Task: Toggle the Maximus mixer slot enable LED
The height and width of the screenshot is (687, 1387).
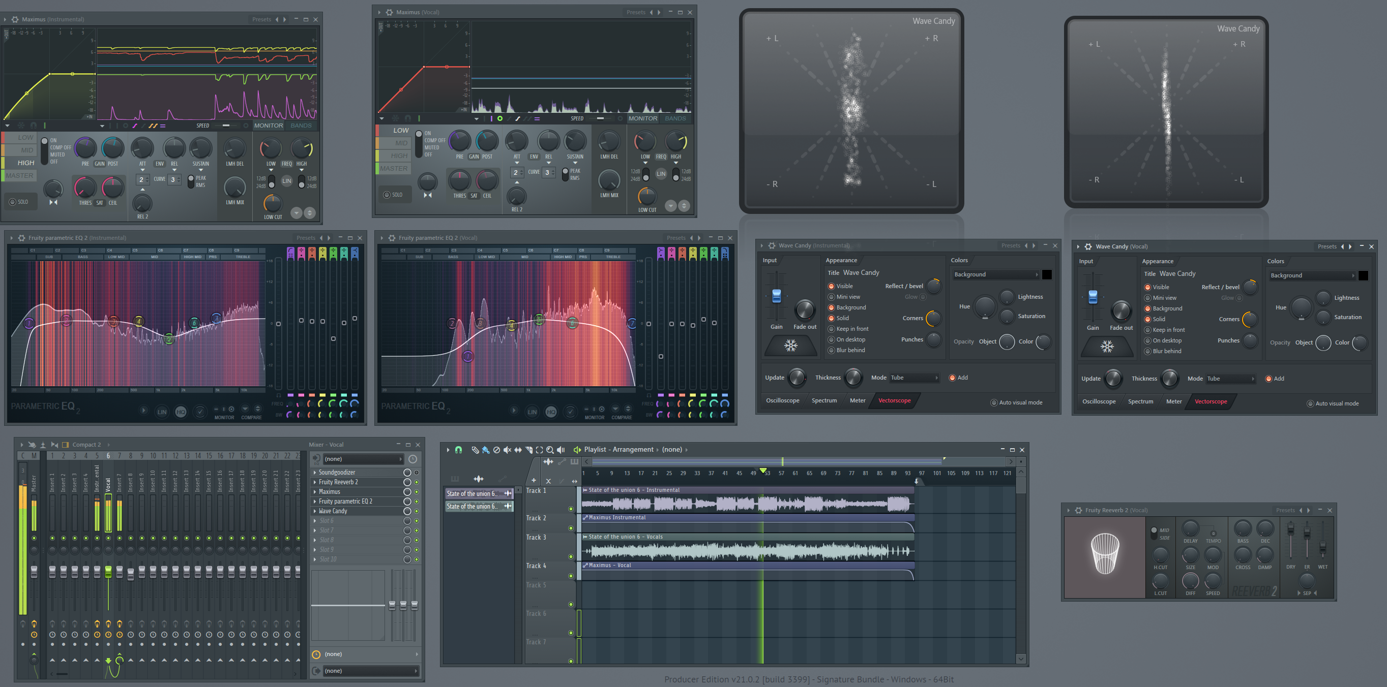Action: [x=416, y=492]
